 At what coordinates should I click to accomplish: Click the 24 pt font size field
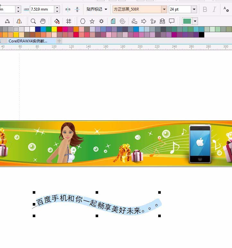coord(180,9)
